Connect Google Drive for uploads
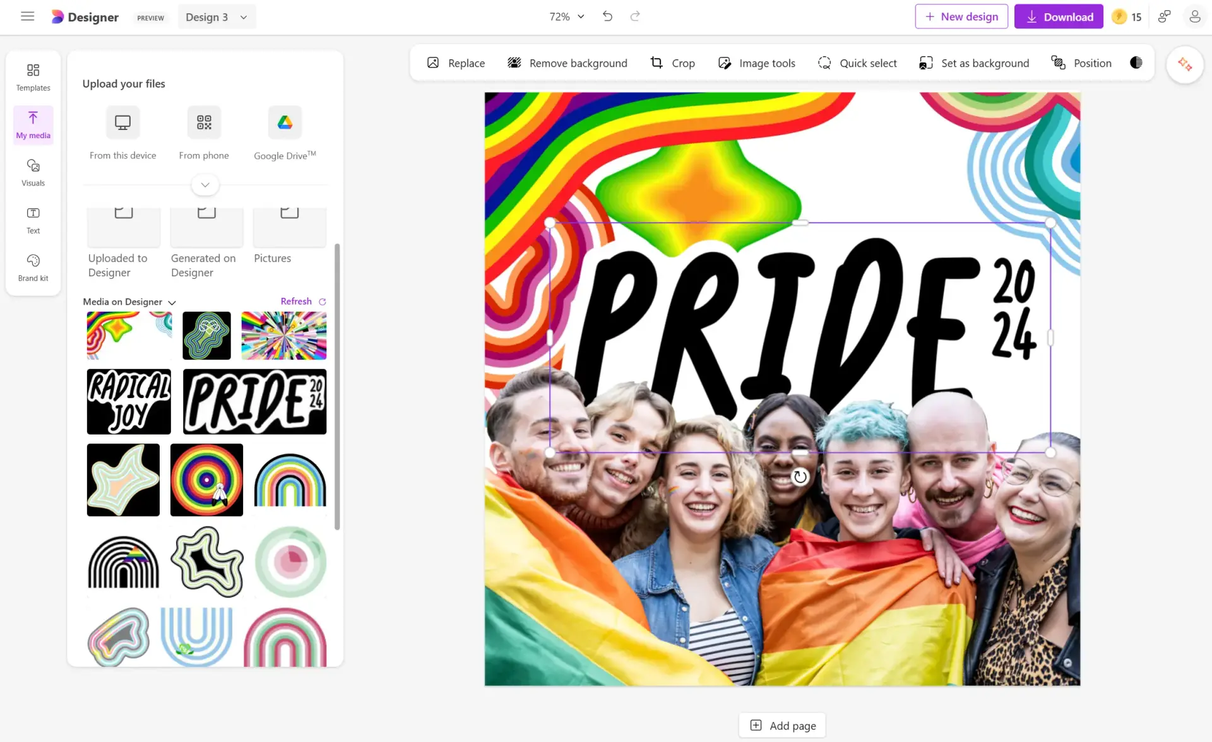 point(285,134)
